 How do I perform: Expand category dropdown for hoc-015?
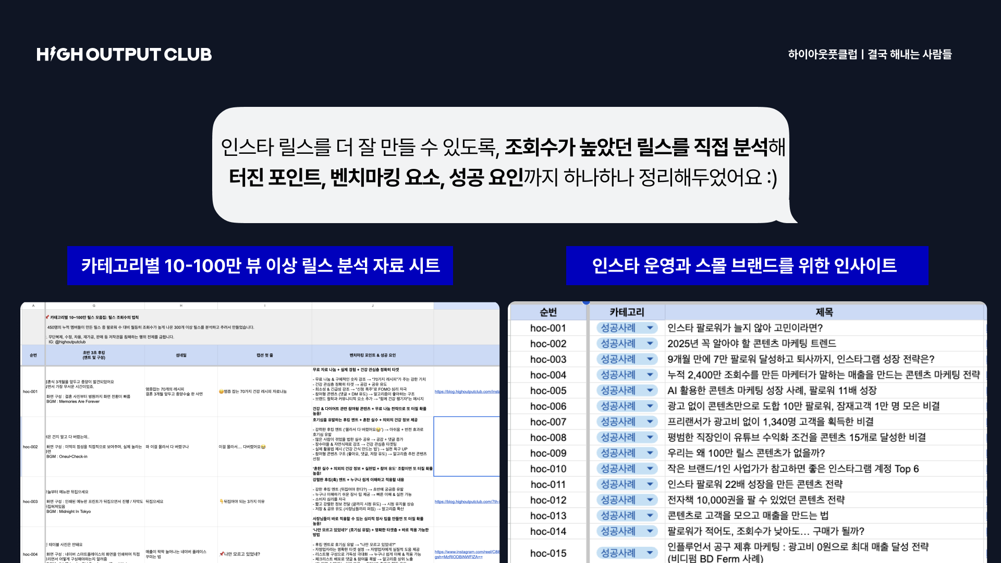click(650, 553)
